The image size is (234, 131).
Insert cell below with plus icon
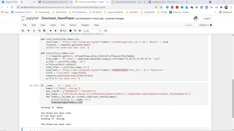[29, 31]
